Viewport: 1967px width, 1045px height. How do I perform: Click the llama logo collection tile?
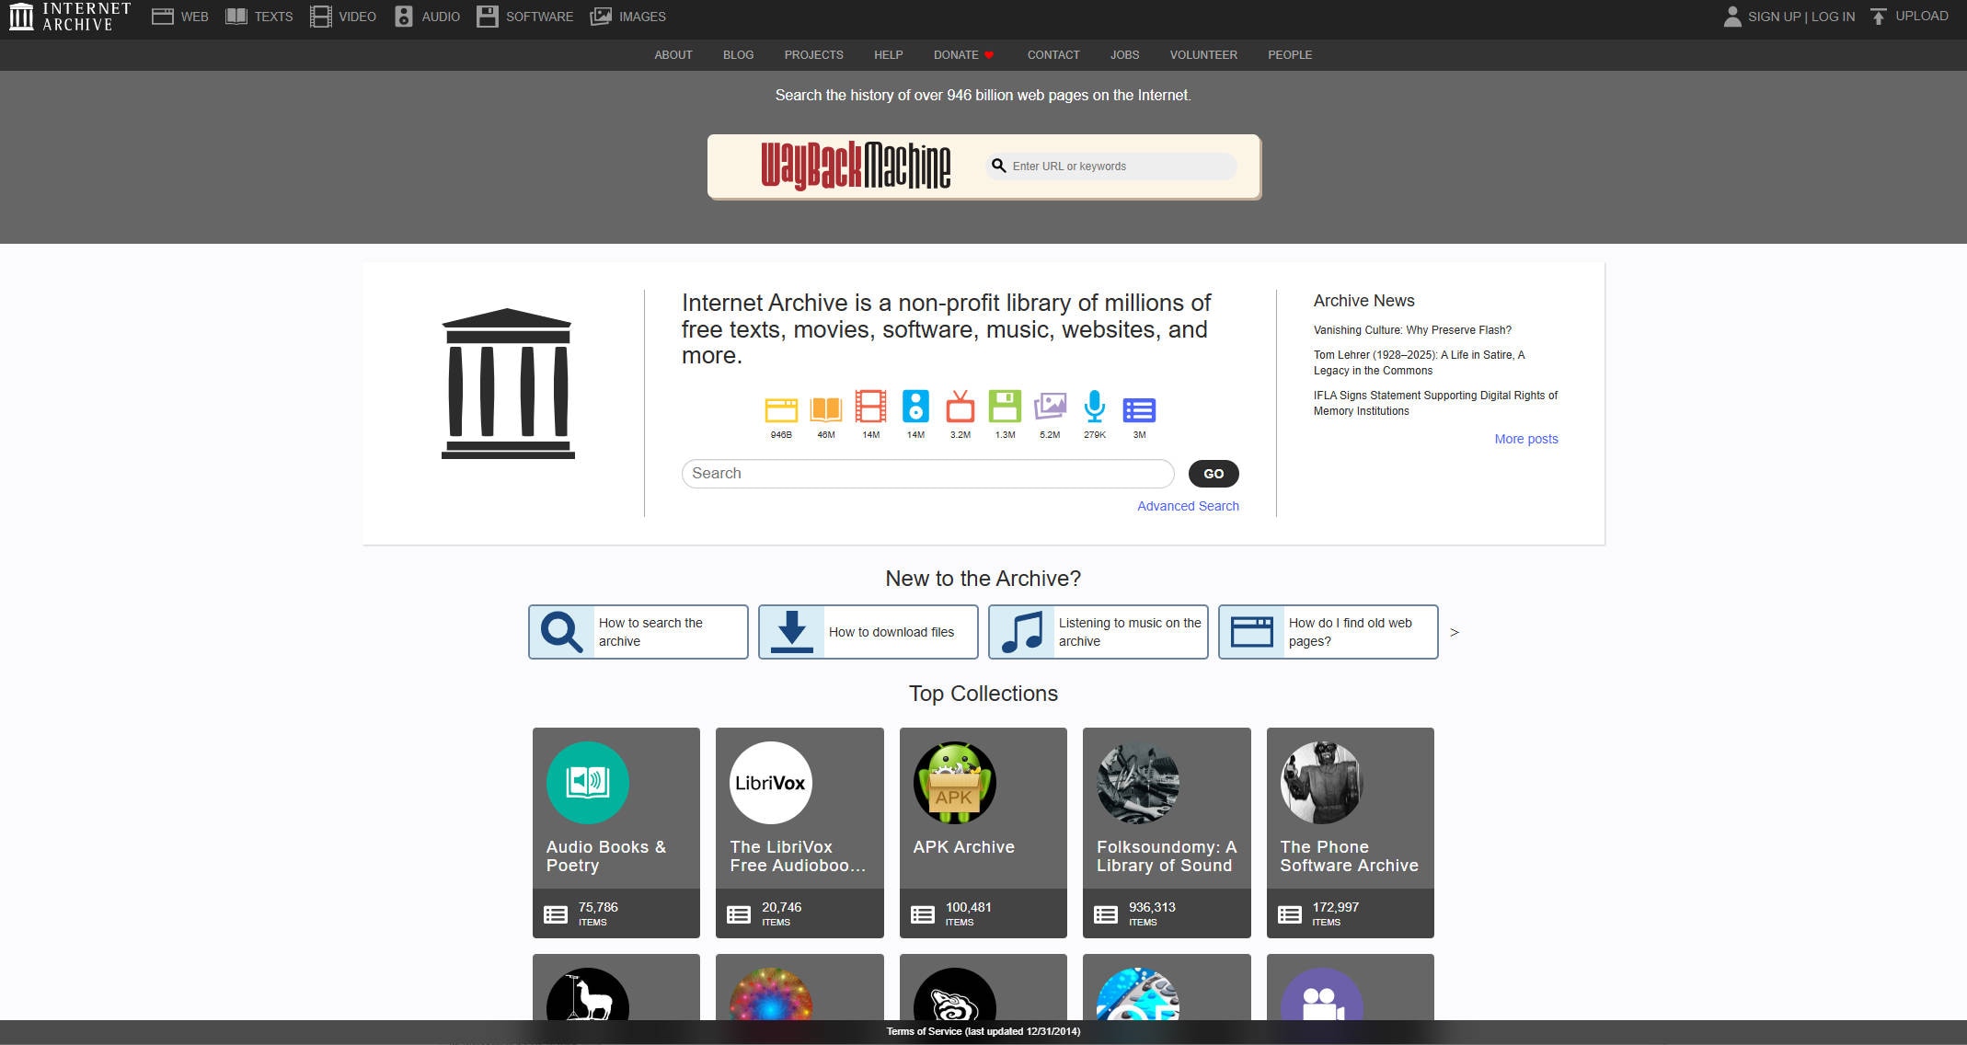(616, 987)
